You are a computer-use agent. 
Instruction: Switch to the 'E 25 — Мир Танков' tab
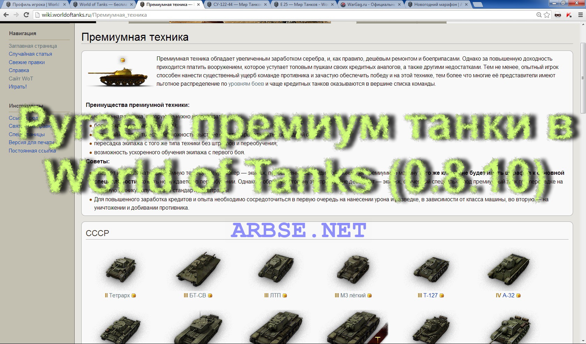(x=304, y=5)
